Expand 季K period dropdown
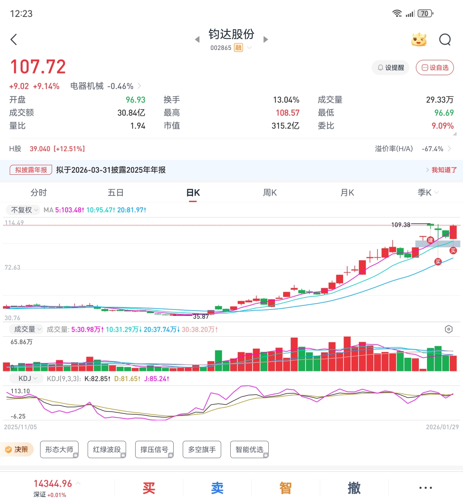Viewport: 463px width, 504px height. [436, 193]
